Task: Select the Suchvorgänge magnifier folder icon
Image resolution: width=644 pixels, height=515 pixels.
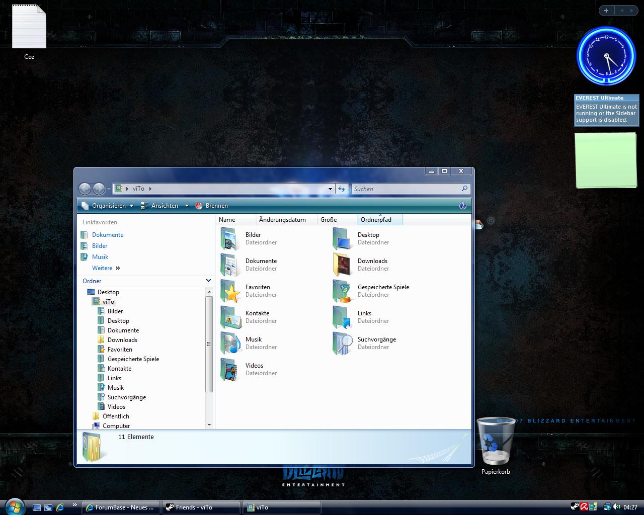Action: [343, 343]
